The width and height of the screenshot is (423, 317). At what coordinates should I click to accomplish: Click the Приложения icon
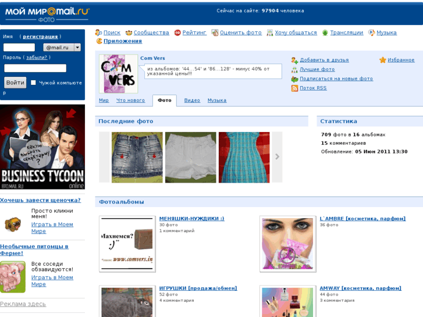(99, 41)
